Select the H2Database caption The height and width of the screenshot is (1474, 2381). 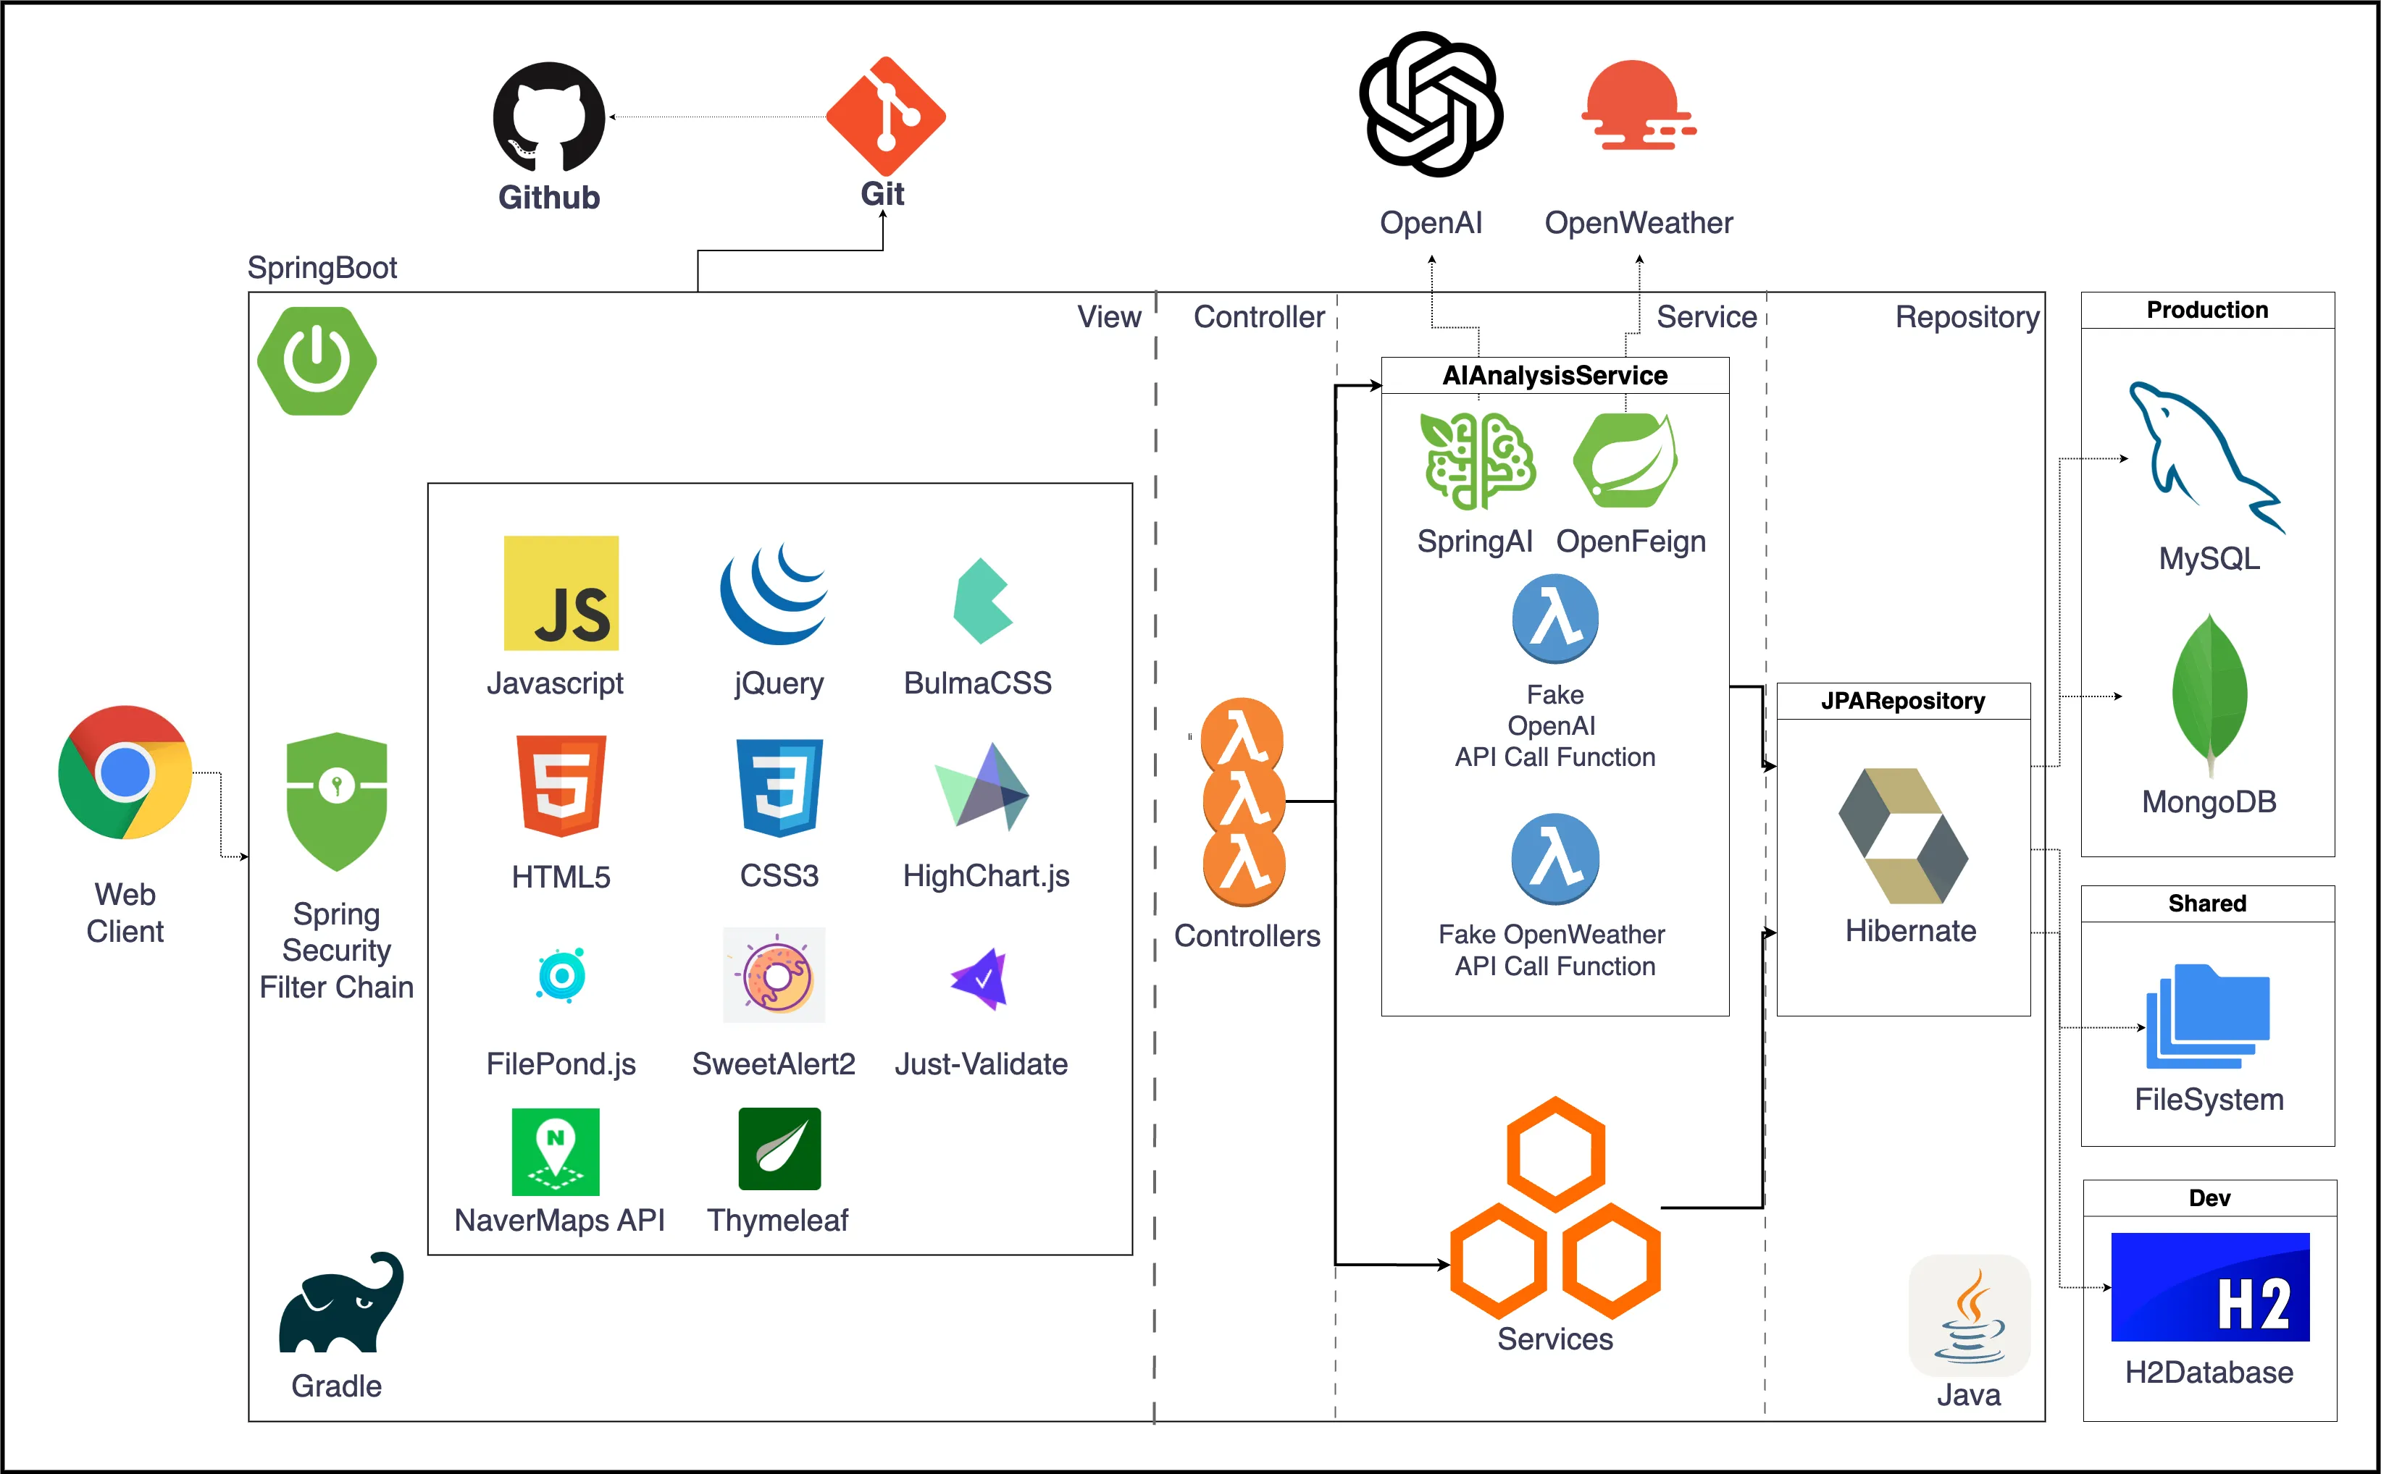coord(2209,1373)
